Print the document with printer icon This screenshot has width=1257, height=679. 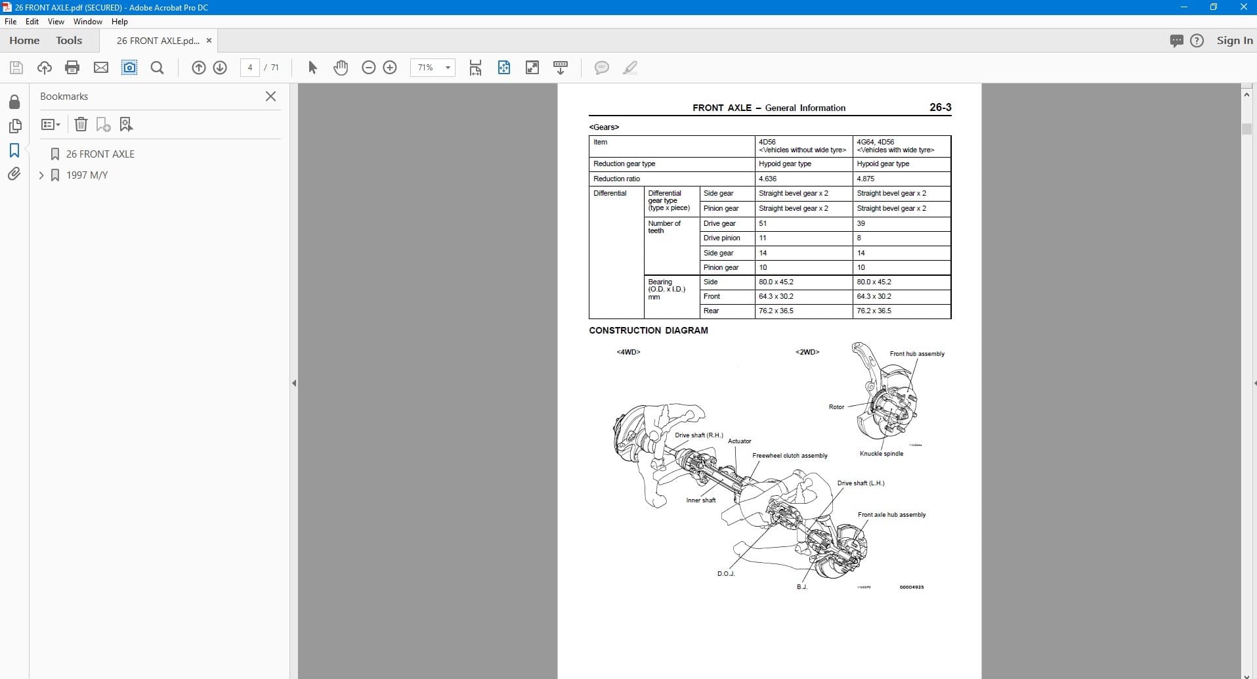click(x=72, y=68)
